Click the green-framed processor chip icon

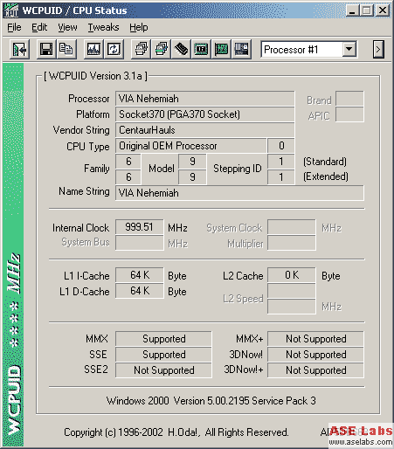(x=201, y=49)
